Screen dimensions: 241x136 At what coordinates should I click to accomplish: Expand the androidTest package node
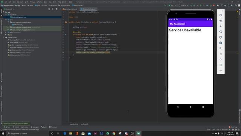pos(8,27)
